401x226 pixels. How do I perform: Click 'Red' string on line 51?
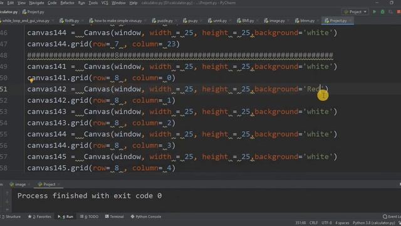tap(313, 89)
